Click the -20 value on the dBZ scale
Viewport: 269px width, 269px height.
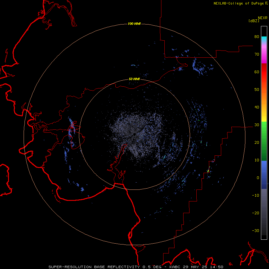coord(256,213)
